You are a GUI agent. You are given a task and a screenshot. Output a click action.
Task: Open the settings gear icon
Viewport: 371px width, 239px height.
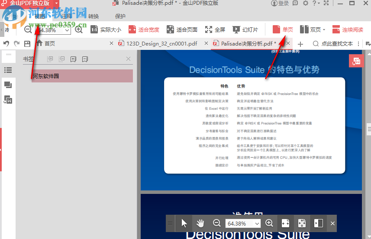tap(306, 3)
